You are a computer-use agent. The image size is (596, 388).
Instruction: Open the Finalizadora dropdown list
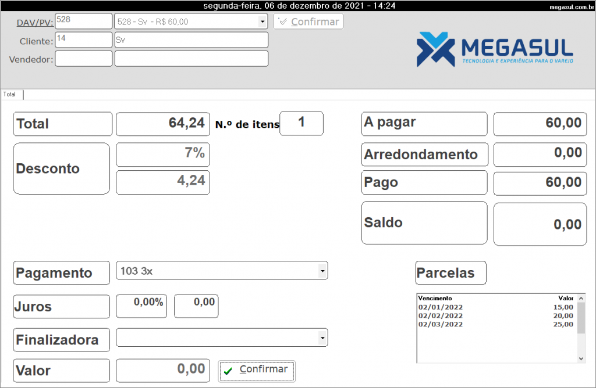click(322, 337)
